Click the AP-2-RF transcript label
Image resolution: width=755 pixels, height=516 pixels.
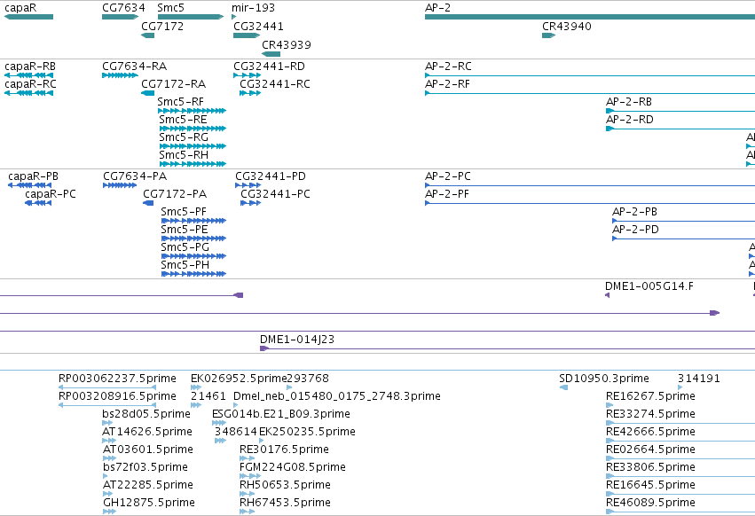(x=447, y=83)
